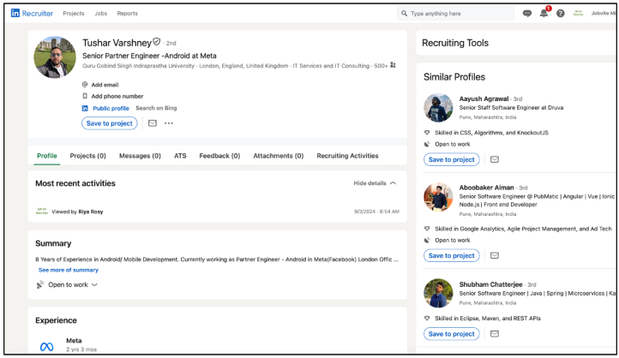Screen dimensions: 619x358
Task: Click Aayush Agrawal's profile photo
Action: [x=438, y=108]
